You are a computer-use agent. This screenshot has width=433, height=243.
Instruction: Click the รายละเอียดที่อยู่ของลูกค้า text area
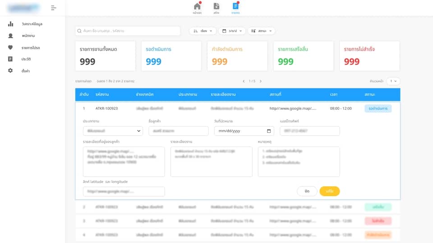(x=124, y=162)
